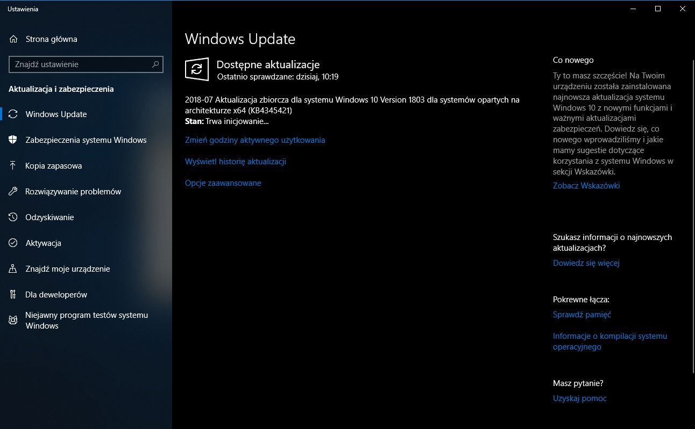Open Niejawny program testów systemu Windows
The image size is (695, 429).
[x=86, y=320]
